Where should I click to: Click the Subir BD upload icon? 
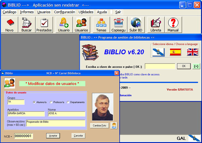[x=135, y=25]
